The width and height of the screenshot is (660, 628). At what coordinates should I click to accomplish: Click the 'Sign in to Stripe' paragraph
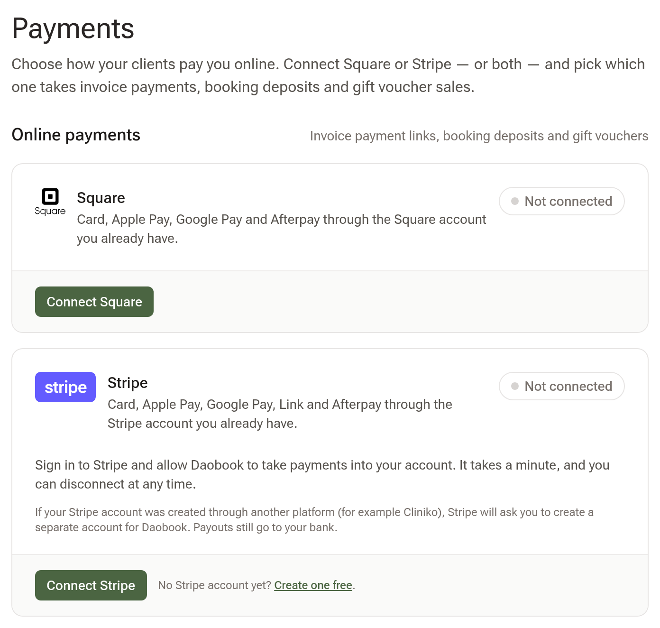tap(322, 474)
